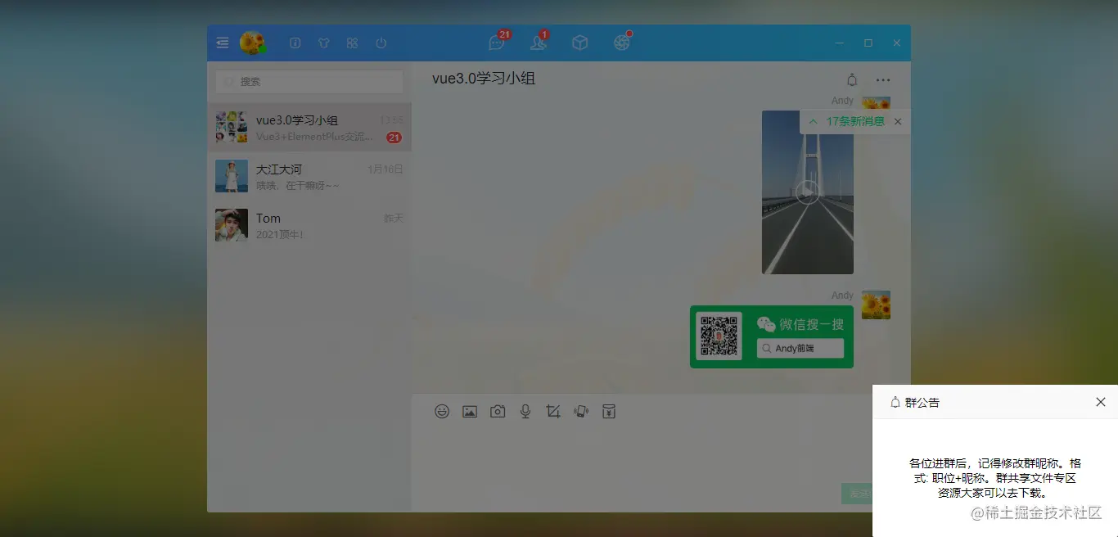Click the 群公告 popup title
Image resolution: width=1118 pixels, height=537 pixels.
922,403
